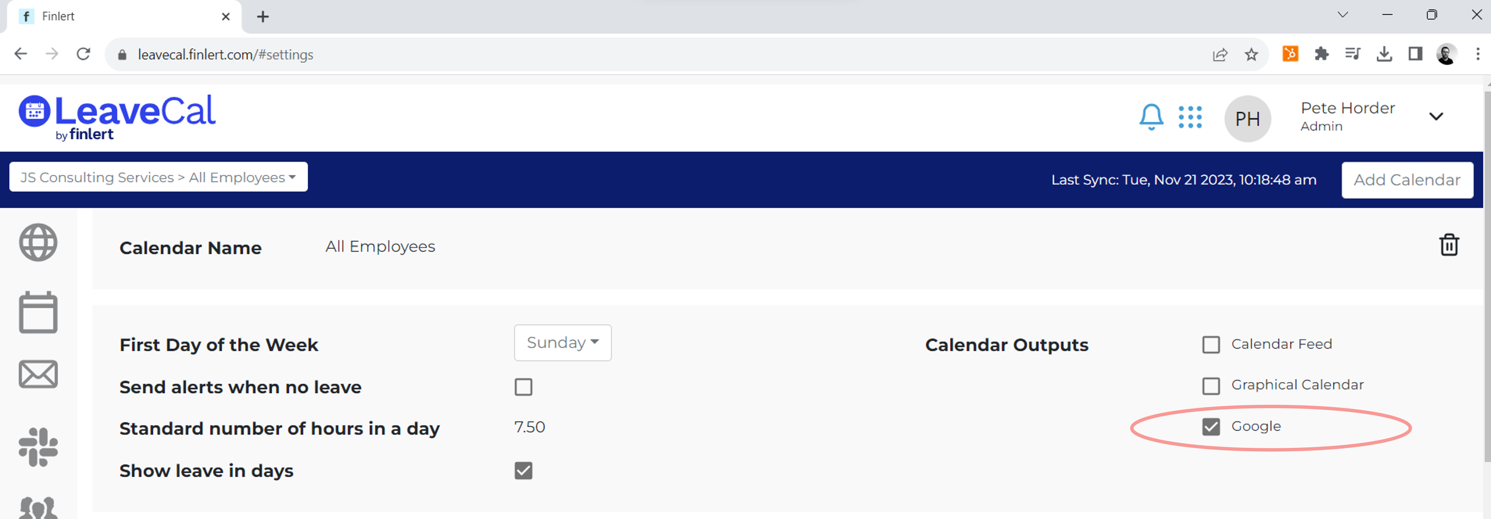Edit the standard hours value 7.50
The image size is (1491, 519).
click(530, 427)
